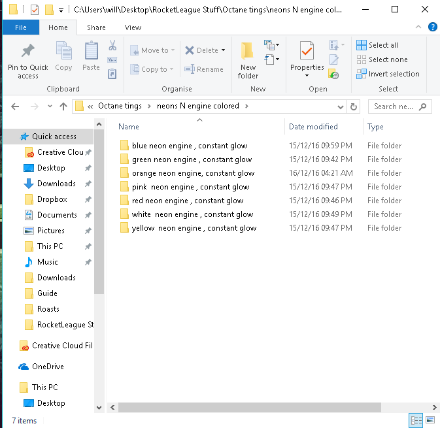Click the Select none button
The image size is (440, 428).
(382, 59)
